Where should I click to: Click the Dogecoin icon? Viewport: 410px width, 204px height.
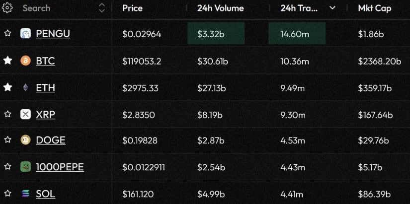click(25, 140)
